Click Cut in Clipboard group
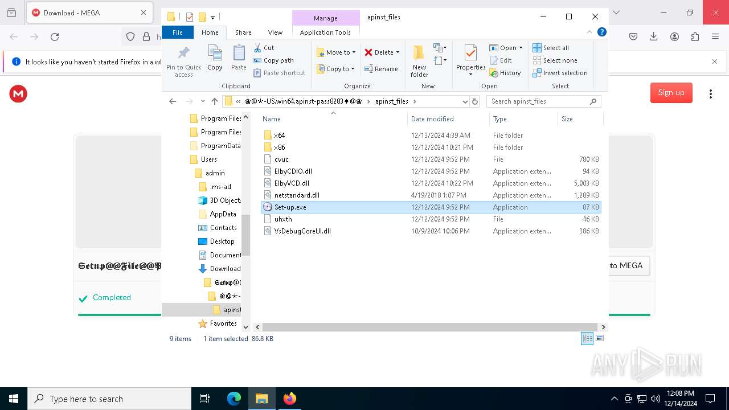729x410 pixels. 264,48
